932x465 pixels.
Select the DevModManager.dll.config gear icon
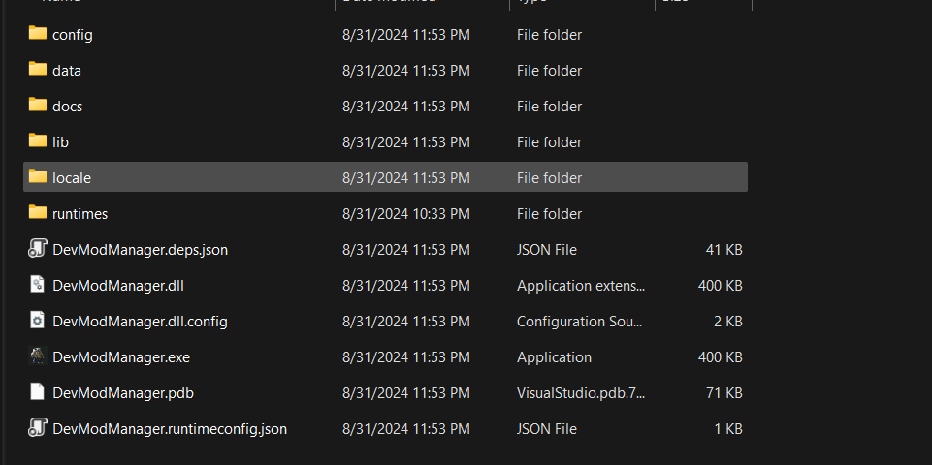38,320
